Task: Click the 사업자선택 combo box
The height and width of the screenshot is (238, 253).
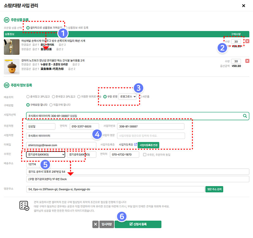Action: point(133,116)
